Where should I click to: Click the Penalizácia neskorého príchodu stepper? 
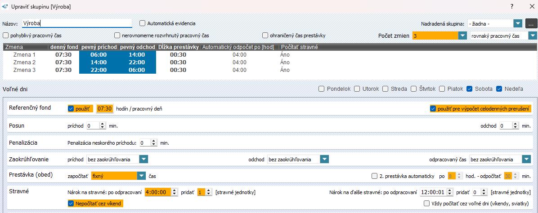click(x=154, y=143)
